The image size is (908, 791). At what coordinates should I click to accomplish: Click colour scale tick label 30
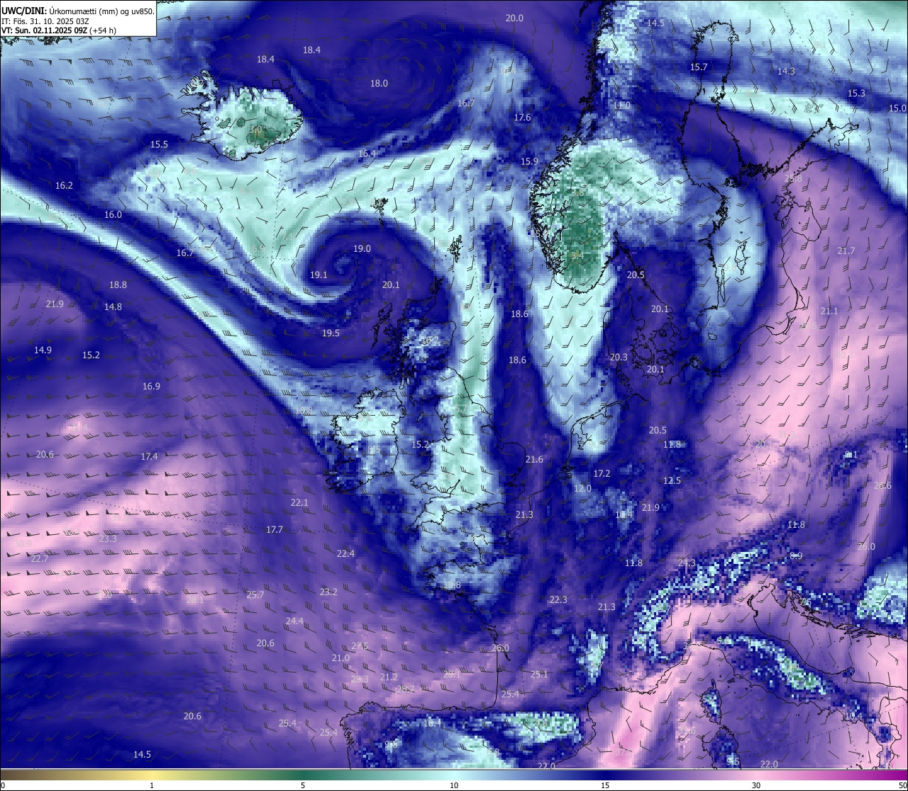tap(756, 785)
